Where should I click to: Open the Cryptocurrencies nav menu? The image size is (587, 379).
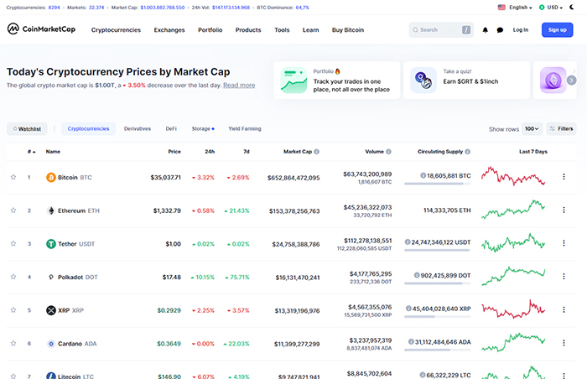(116, 30)
